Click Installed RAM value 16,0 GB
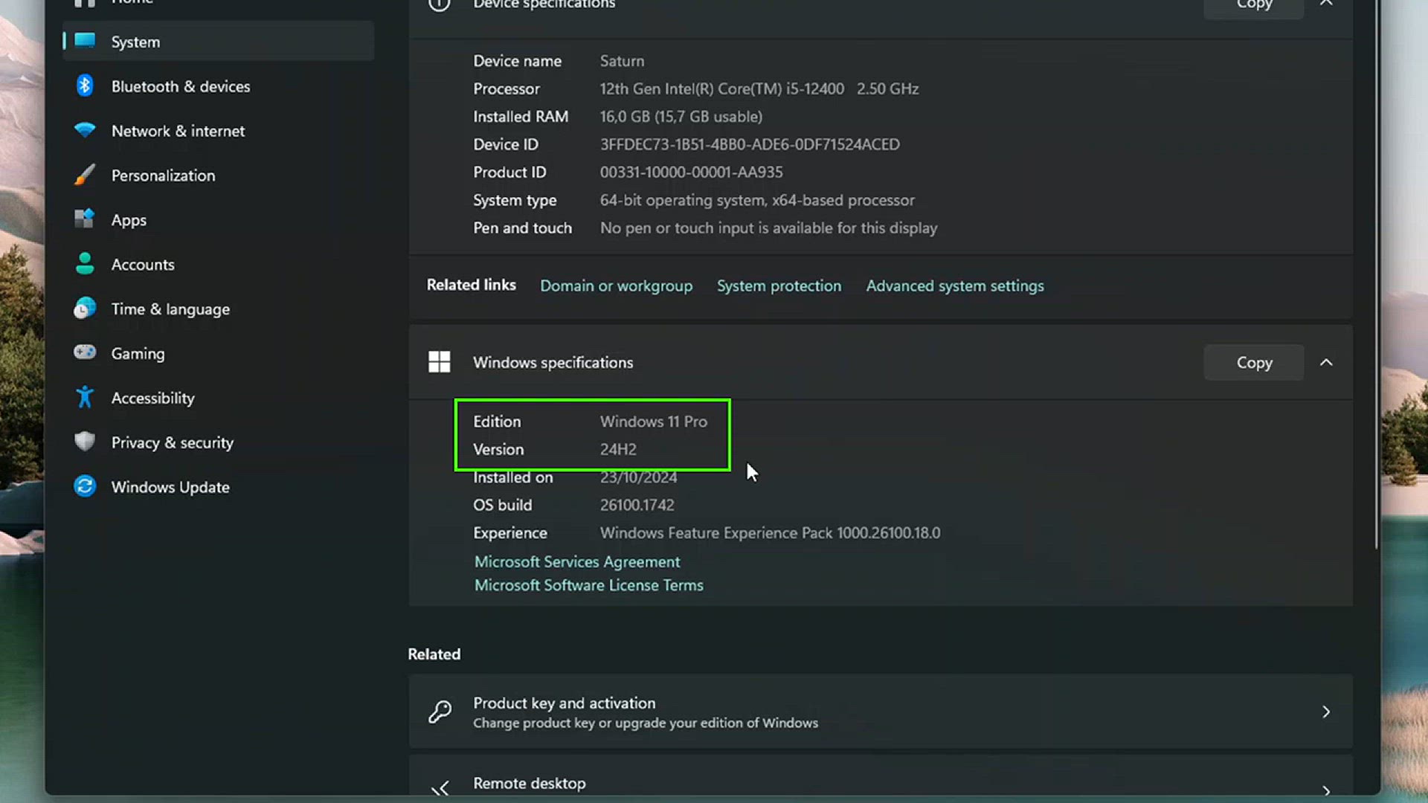The height and width of the screenshot is (803, 1428). 681,117
